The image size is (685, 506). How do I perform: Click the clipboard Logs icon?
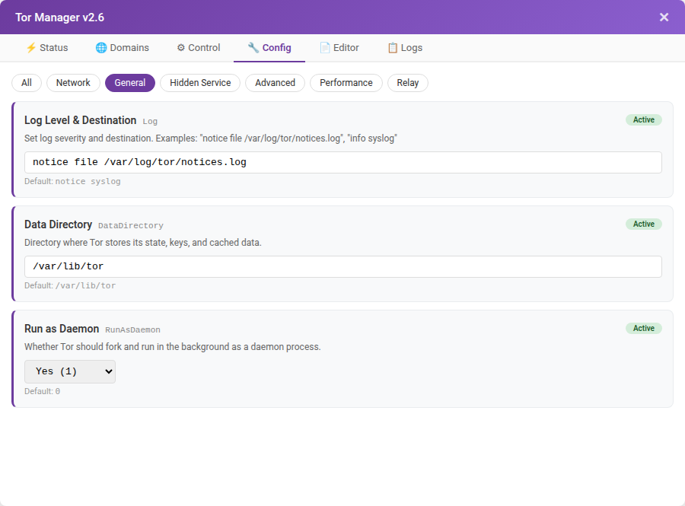[x=393, y=48]
